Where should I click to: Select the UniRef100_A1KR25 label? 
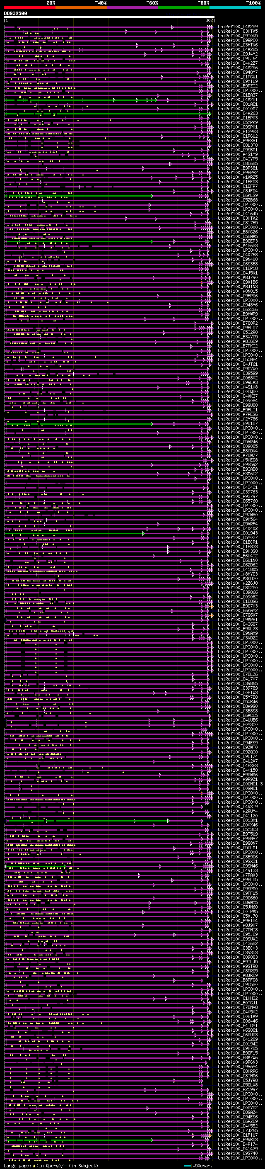click(238, 177)
